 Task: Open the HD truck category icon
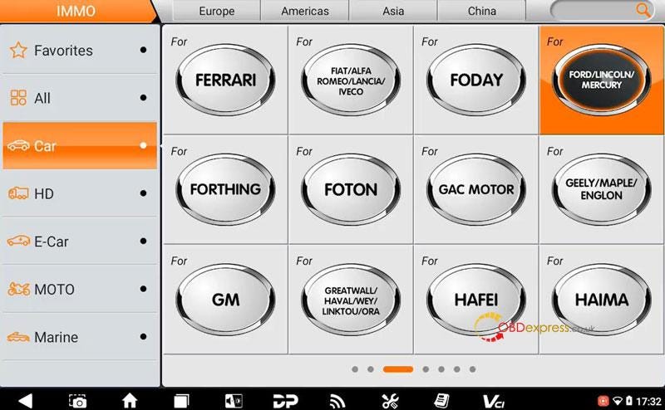click(x=18, y=193)
